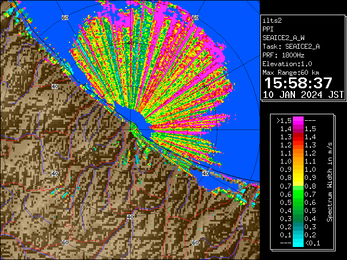Click the cyan <0.1 swatch at legend bottom

click(298, 243)
